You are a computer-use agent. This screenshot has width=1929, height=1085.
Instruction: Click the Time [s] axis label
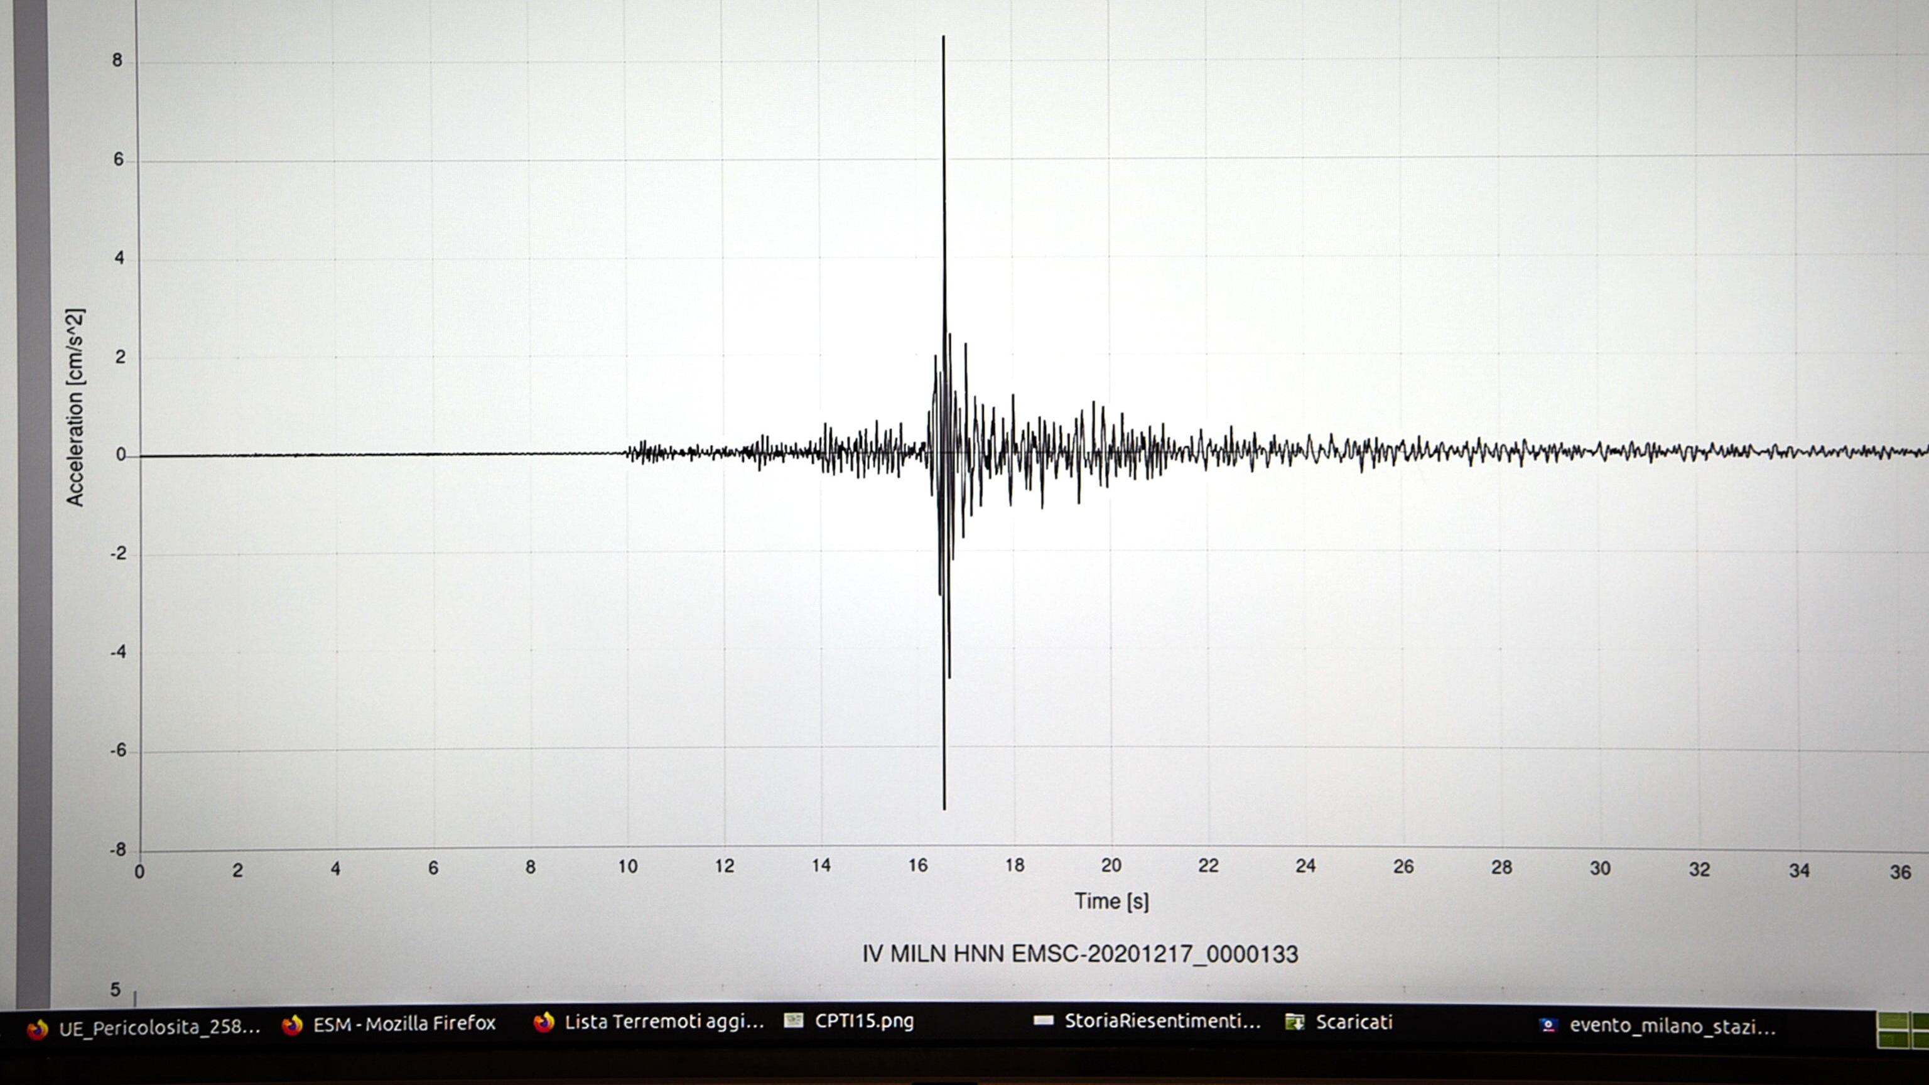tap(1111, 902)
